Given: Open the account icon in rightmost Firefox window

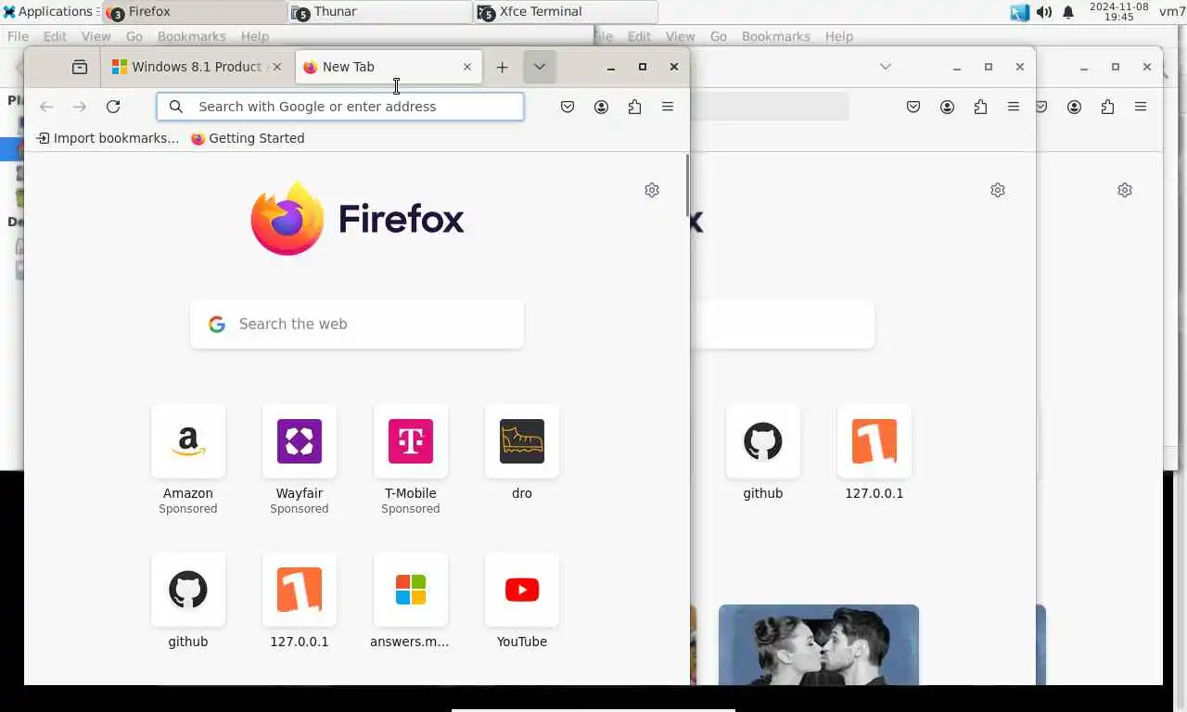Looking at the screenshot, I should point(1074,107).
